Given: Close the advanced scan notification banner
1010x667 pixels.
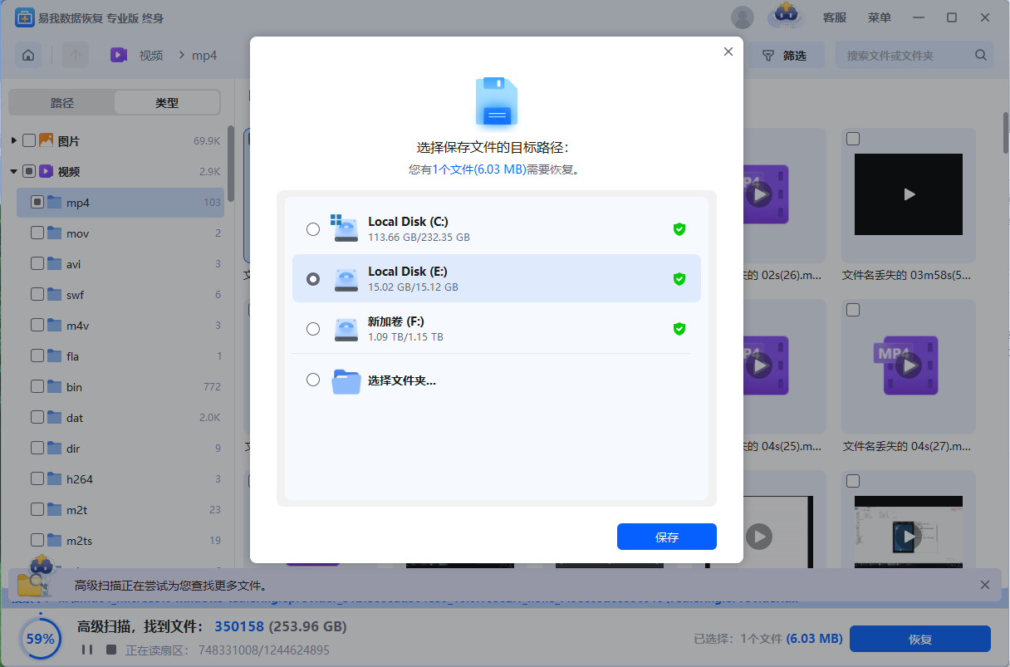Looking at the screenshot, I should pos(985,585).
